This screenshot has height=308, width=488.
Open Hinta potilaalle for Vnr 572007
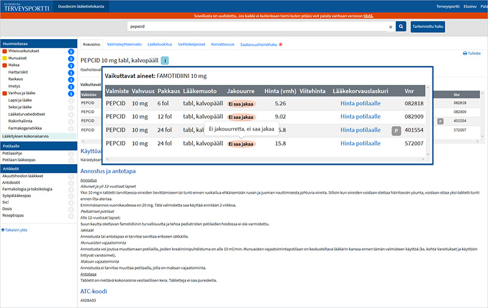point(361,143)
